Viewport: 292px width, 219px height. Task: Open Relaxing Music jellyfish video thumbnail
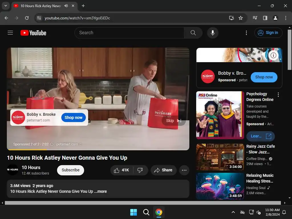[x=220, y=186]
